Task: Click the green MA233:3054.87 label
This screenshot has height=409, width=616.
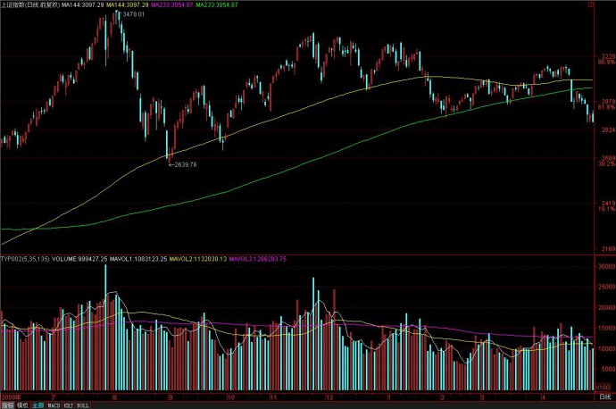Action: coord(217,4)
